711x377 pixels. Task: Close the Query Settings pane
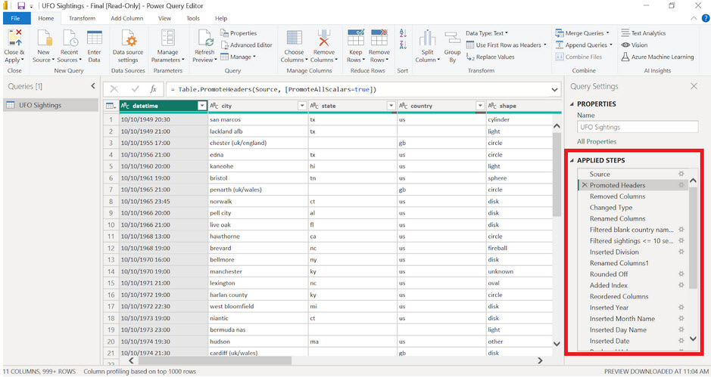(694, 86)
